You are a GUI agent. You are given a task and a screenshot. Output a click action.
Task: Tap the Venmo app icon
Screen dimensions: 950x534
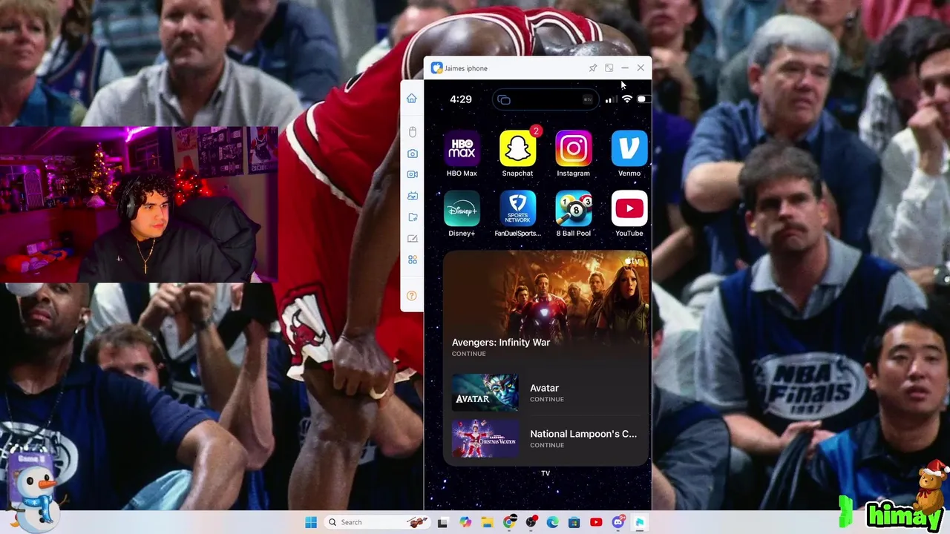click(x=629, y=149)
